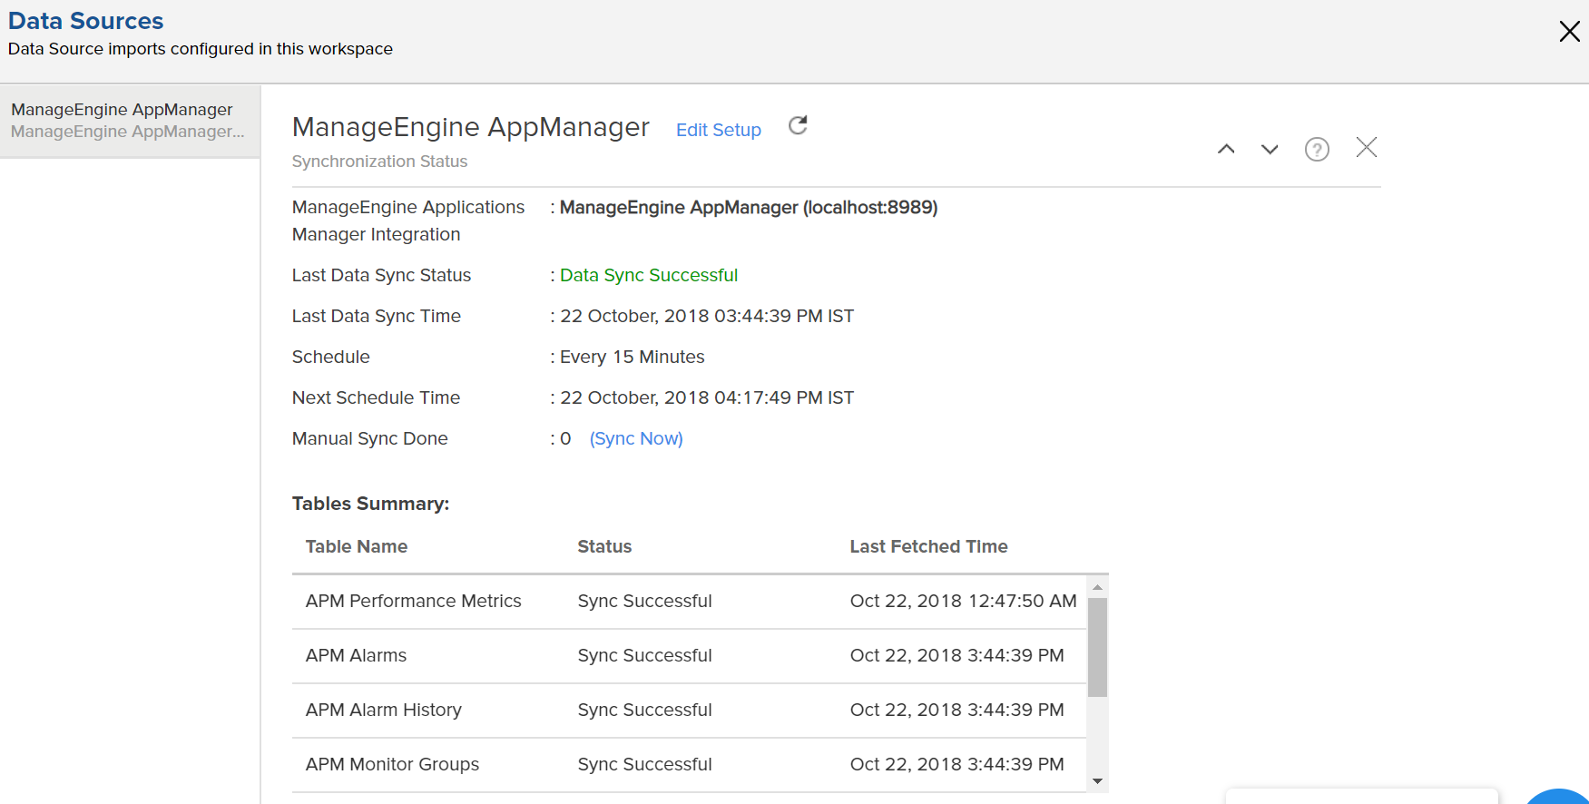This screenshot has height=804, width=1589.
Task: Open the Edit Setup link
Action: tap(719, 130)
